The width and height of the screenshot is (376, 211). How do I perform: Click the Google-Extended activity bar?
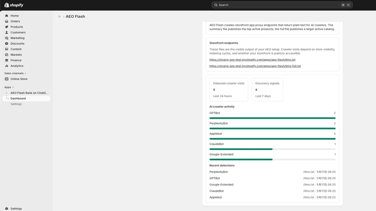(273, 159)
